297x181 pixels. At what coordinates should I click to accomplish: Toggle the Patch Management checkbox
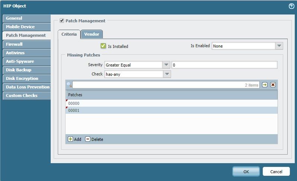tap(62, 20)
